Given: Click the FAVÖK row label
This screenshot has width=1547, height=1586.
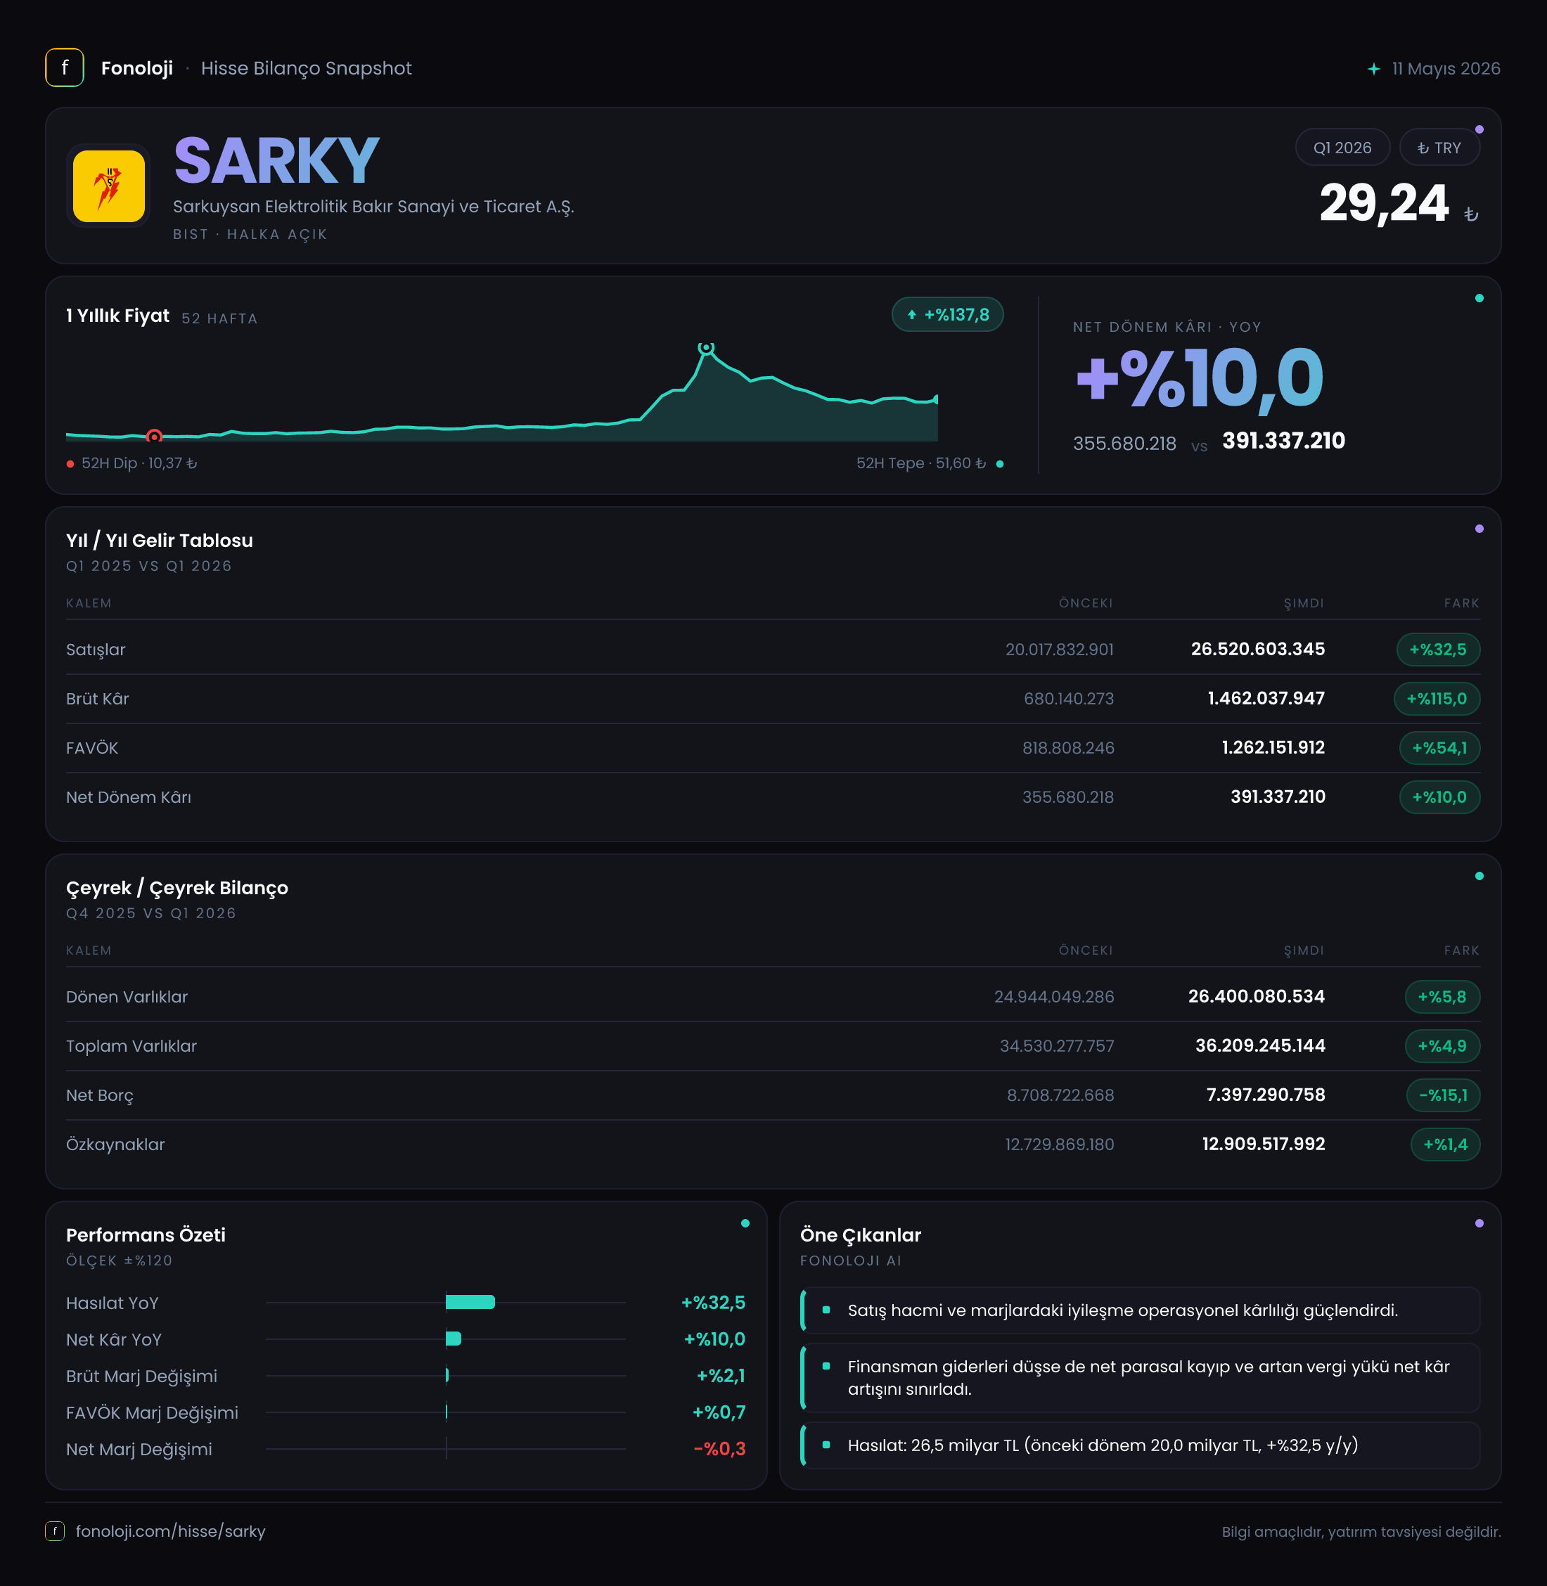Looking at the screenshot, I should 92,748.
